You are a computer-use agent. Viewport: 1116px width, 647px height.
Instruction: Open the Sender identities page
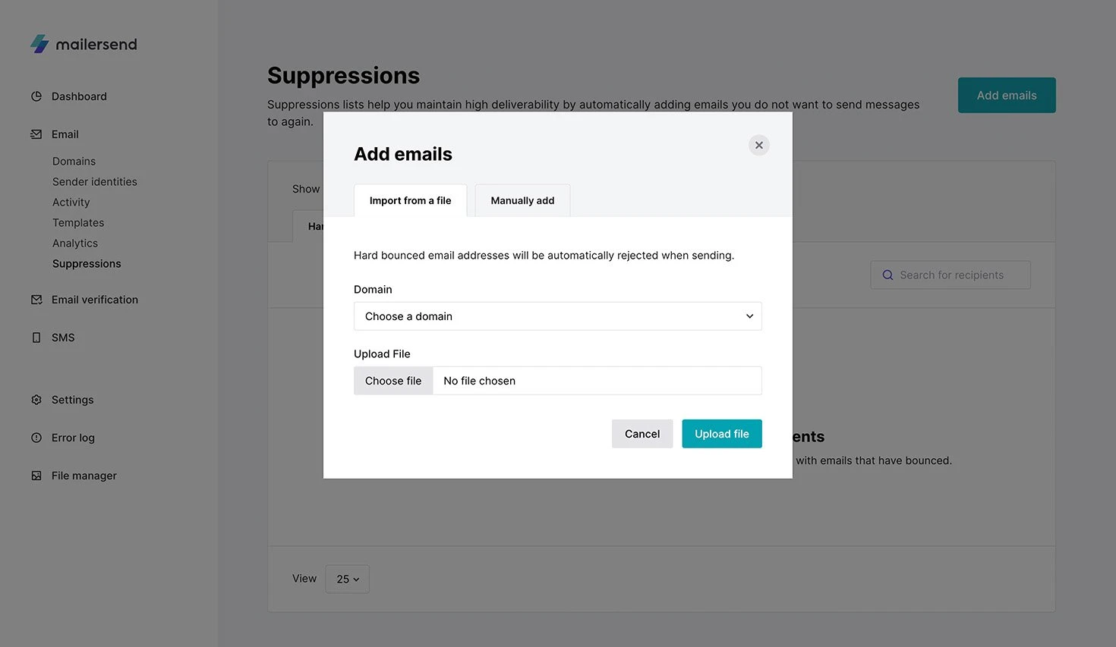[95, 182]
